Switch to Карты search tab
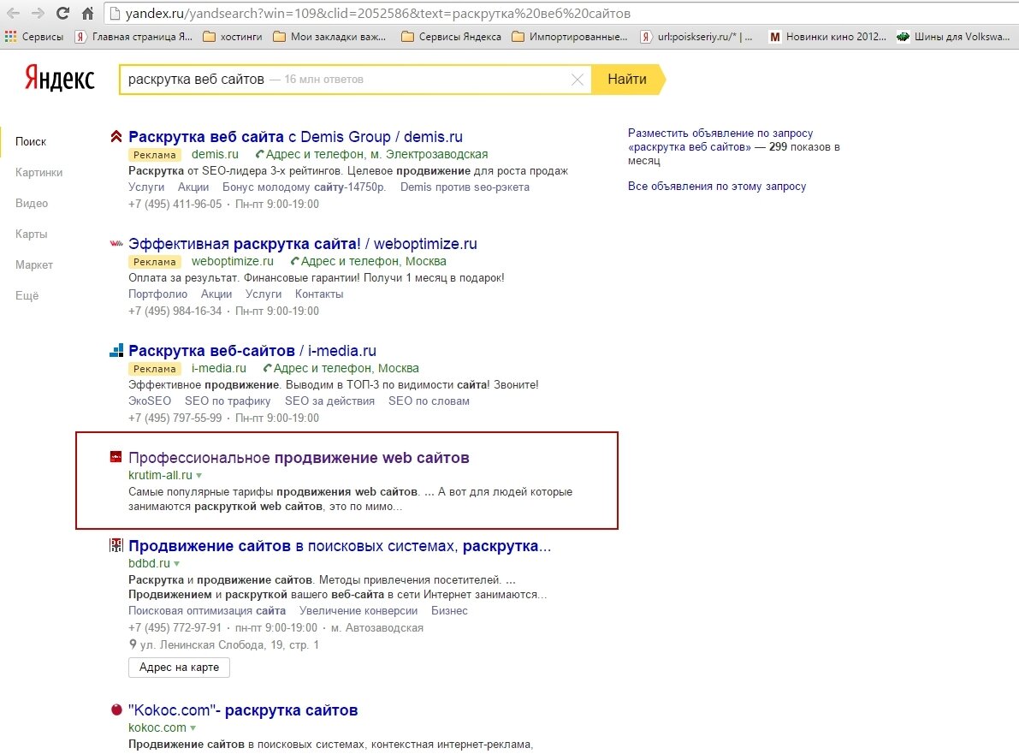Image resolution: width=1019 pixels, height=754 pixels. click(x=31, y=234)
